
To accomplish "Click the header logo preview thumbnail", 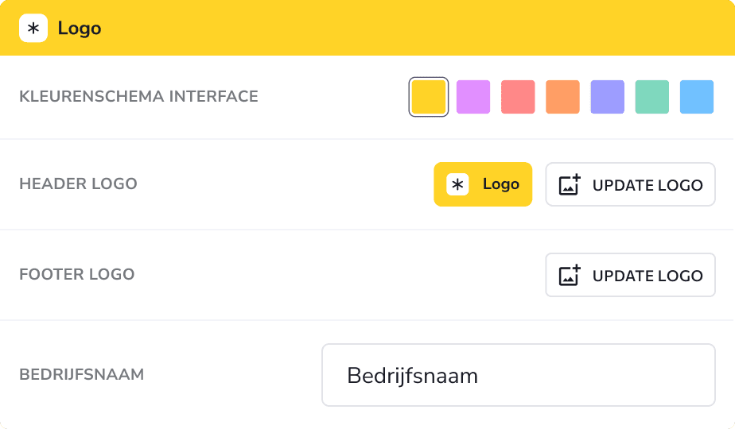I will [x=483, y=184].
